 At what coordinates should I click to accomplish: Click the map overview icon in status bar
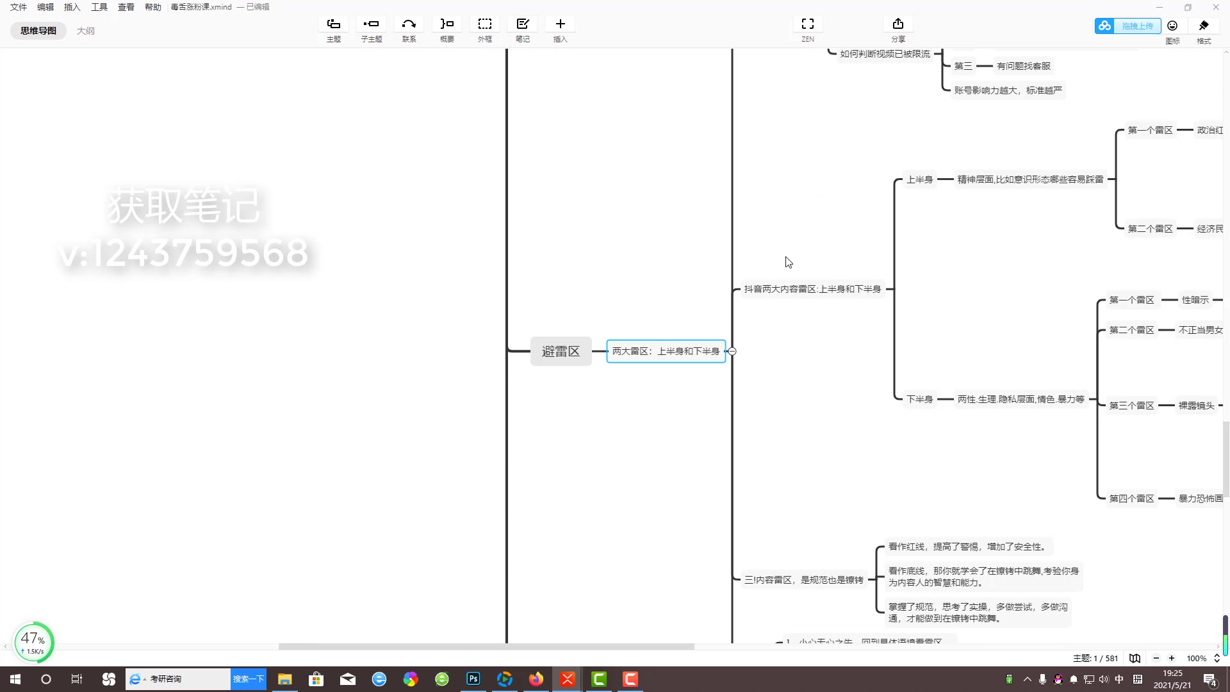1135,658
